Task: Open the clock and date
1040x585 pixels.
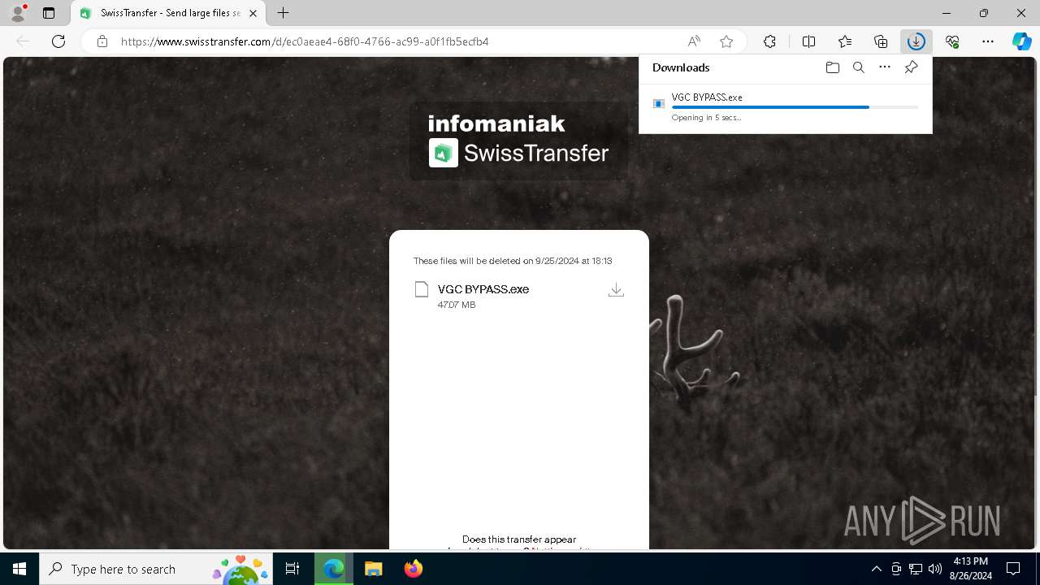Action: [971, 569]
